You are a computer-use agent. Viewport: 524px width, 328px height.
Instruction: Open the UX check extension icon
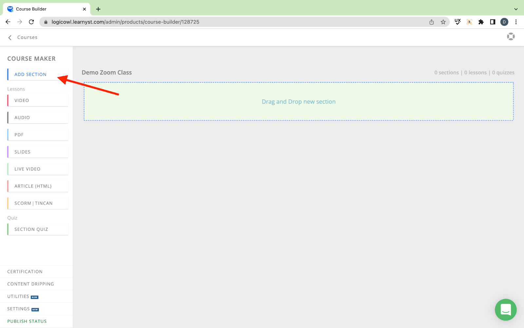coord(458,22)
